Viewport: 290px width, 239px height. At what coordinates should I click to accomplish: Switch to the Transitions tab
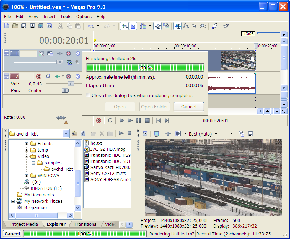(85, 224)
